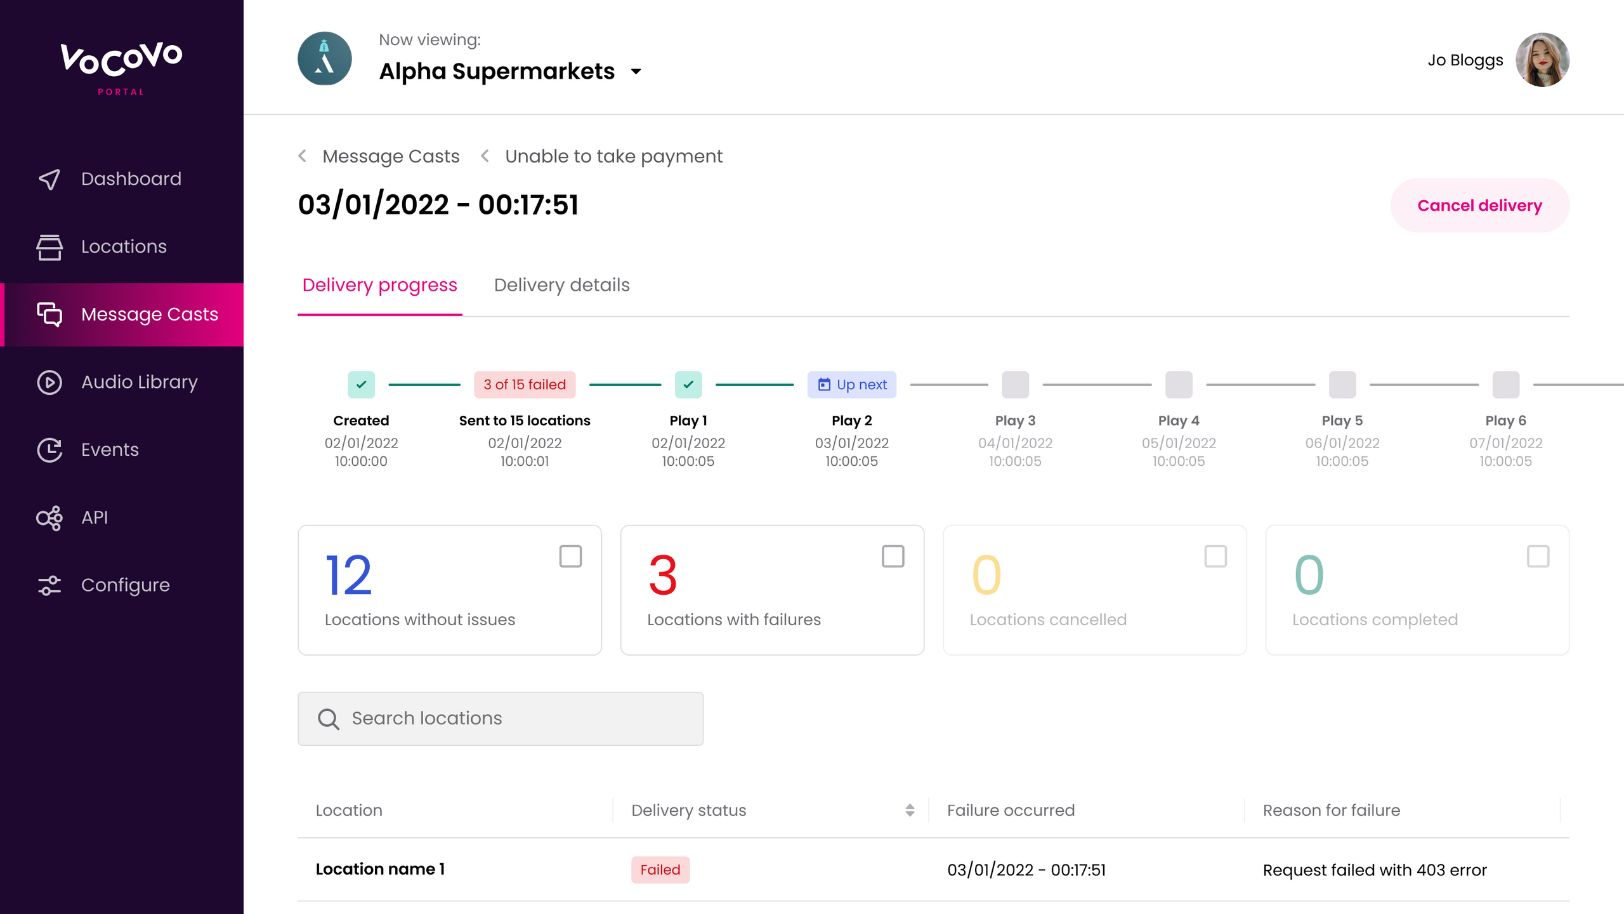Viewport: 1624px width, 914px height.
Task: Focus the Search locations field
Action: click(x=500, y=719)
